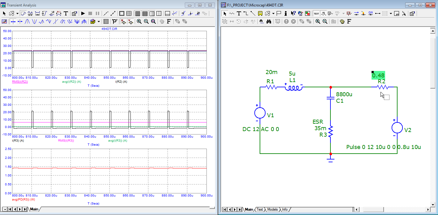This screenshot has width=438, height=215.
Task: Click the color palette icon in schematic toolbar
Action: 342,22
